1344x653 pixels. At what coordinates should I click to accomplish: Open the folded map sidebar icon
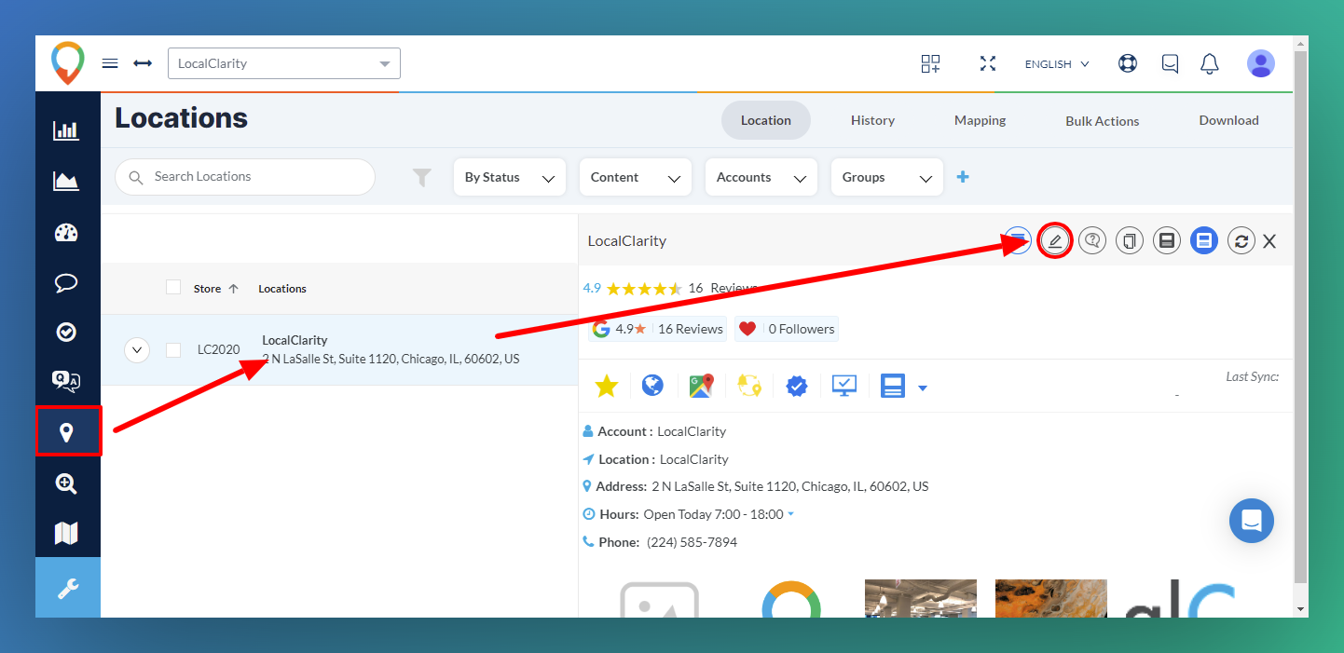66,534
